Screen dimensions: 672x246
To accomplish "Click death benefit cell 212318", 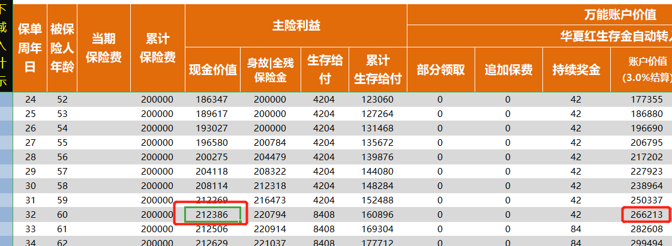I will [x=270, y=186].
